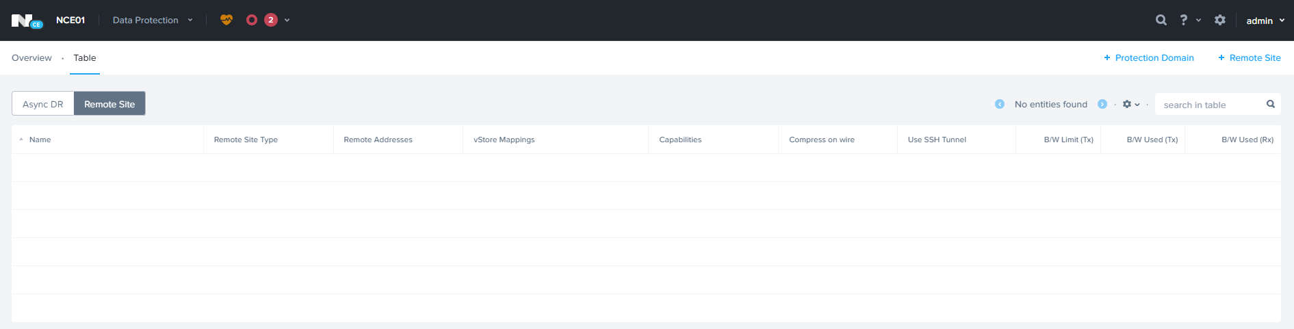
Task: Switch to Async DR view
Action: click(x=43, y=104)
